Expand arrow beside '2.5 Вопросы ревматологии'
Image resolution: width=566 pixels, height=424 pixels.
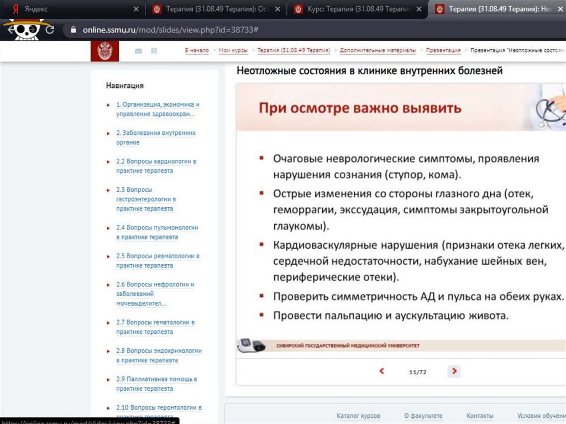click(108, 257)
